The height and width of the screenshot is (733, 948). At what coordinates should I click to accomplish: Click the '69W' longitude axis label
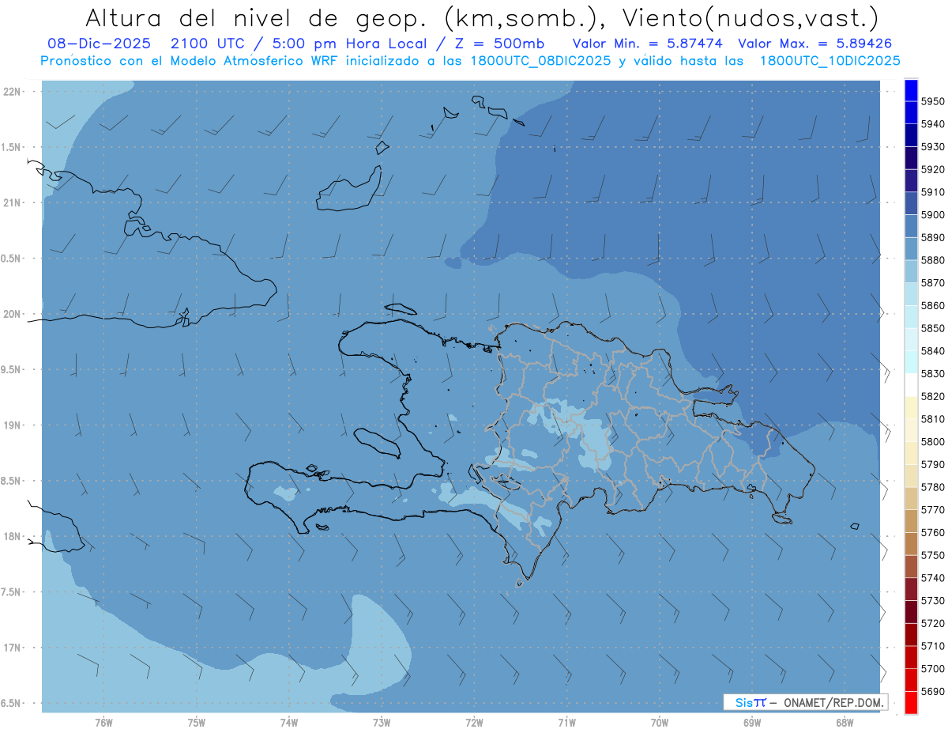(752, 722)
